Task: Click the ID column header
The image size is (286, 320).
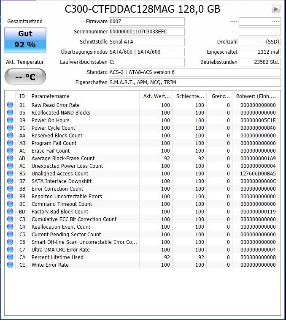Action: 22,96
